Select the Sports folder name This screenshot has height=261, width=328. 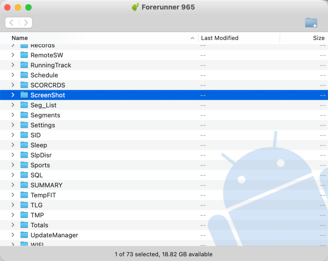click(x=40, y=165)
